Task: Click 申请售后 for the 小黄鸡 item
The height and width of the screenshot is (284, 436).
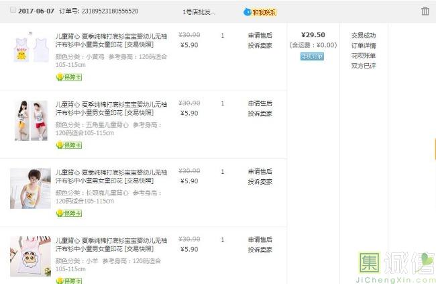Action: click(260, 36)
